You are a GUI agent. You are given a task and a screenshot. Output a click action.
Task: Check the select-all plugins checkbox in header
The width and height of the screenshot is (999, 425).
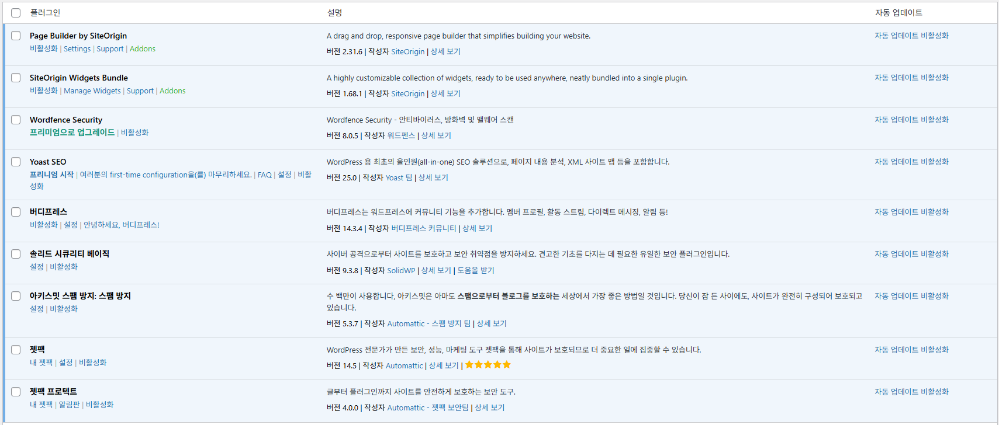[16, 13]
